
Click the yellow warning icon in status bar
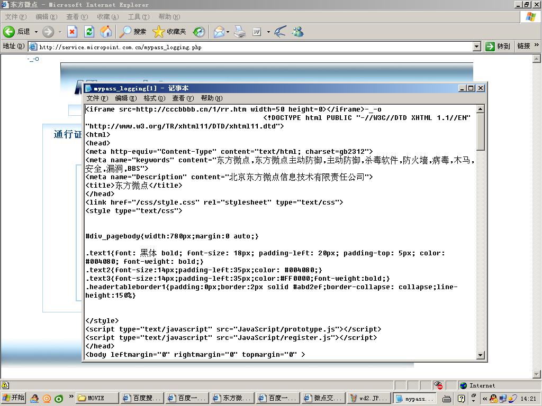point(5,385)
